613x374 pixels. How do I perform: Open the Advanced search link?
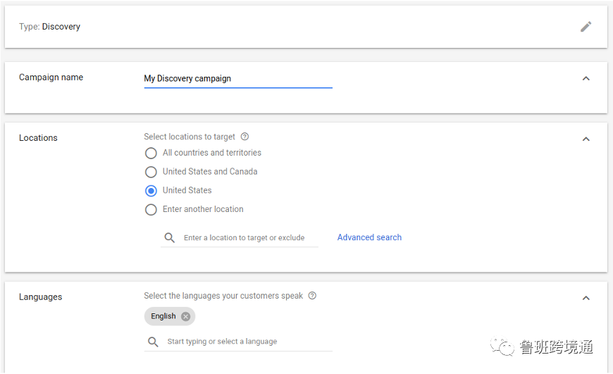(x=369, y=237)
